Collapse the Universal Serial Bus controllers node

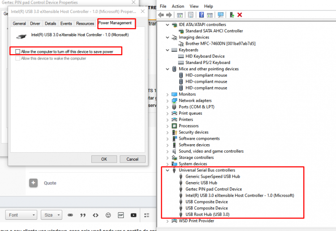pos(168,170)
